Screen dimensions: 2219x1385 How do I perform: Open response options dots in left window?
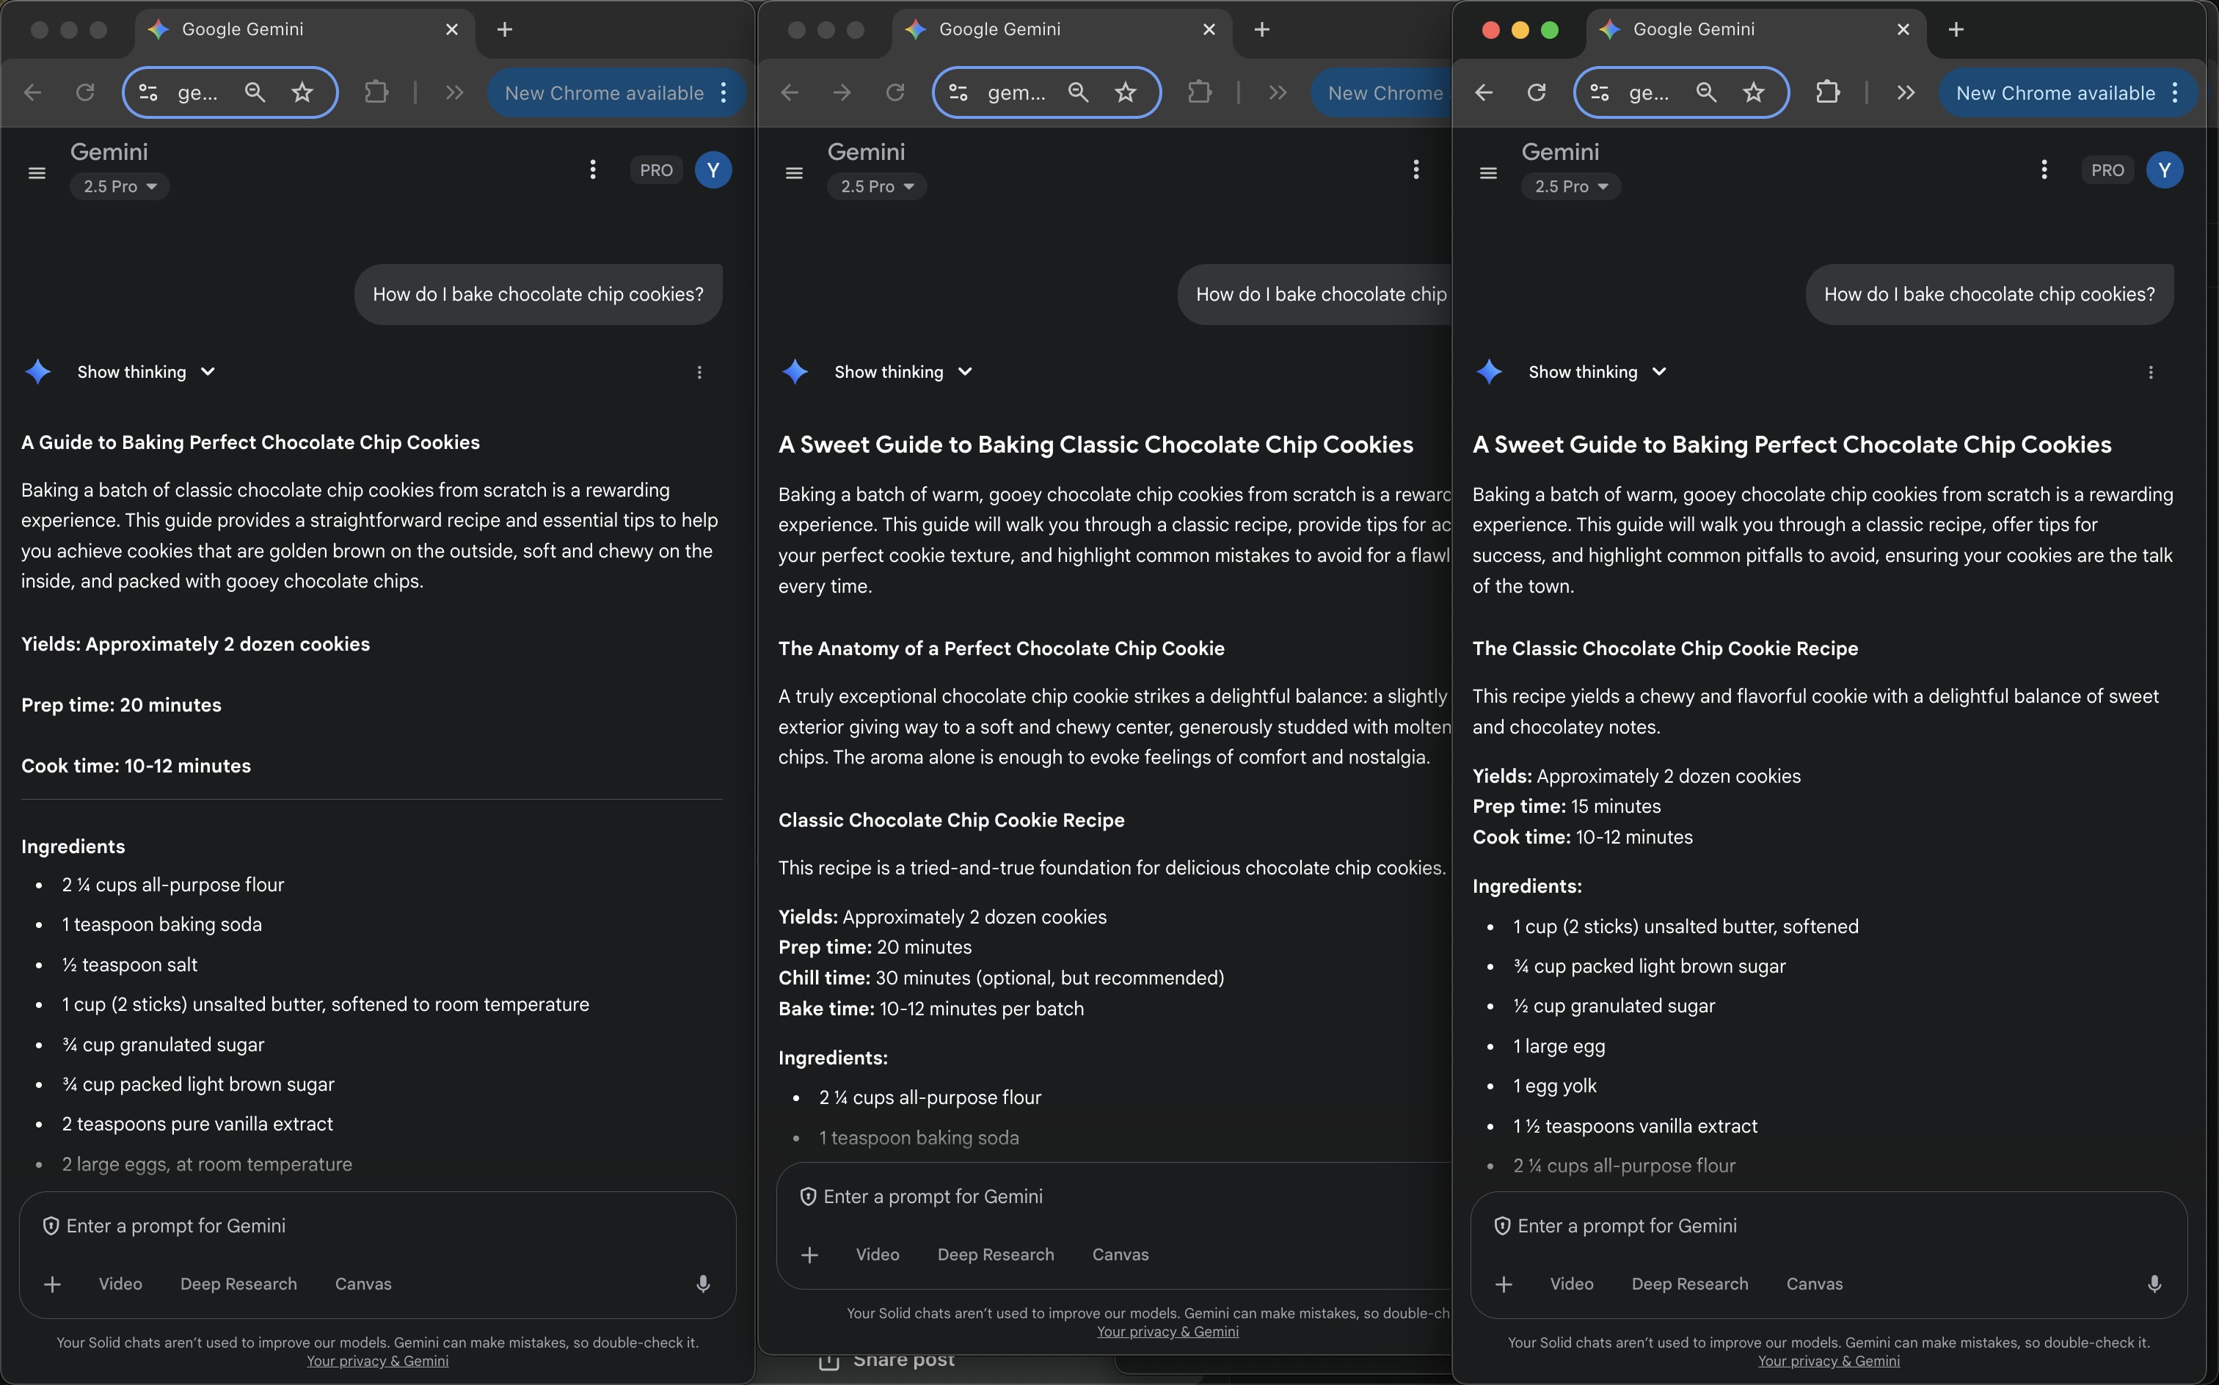[699, 372]
